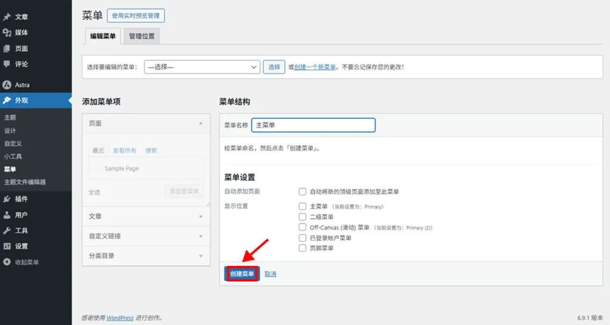The width and height of the screenshot is (610, 325).
Task: Click the 用户 users icon
Action: [7, 215]
